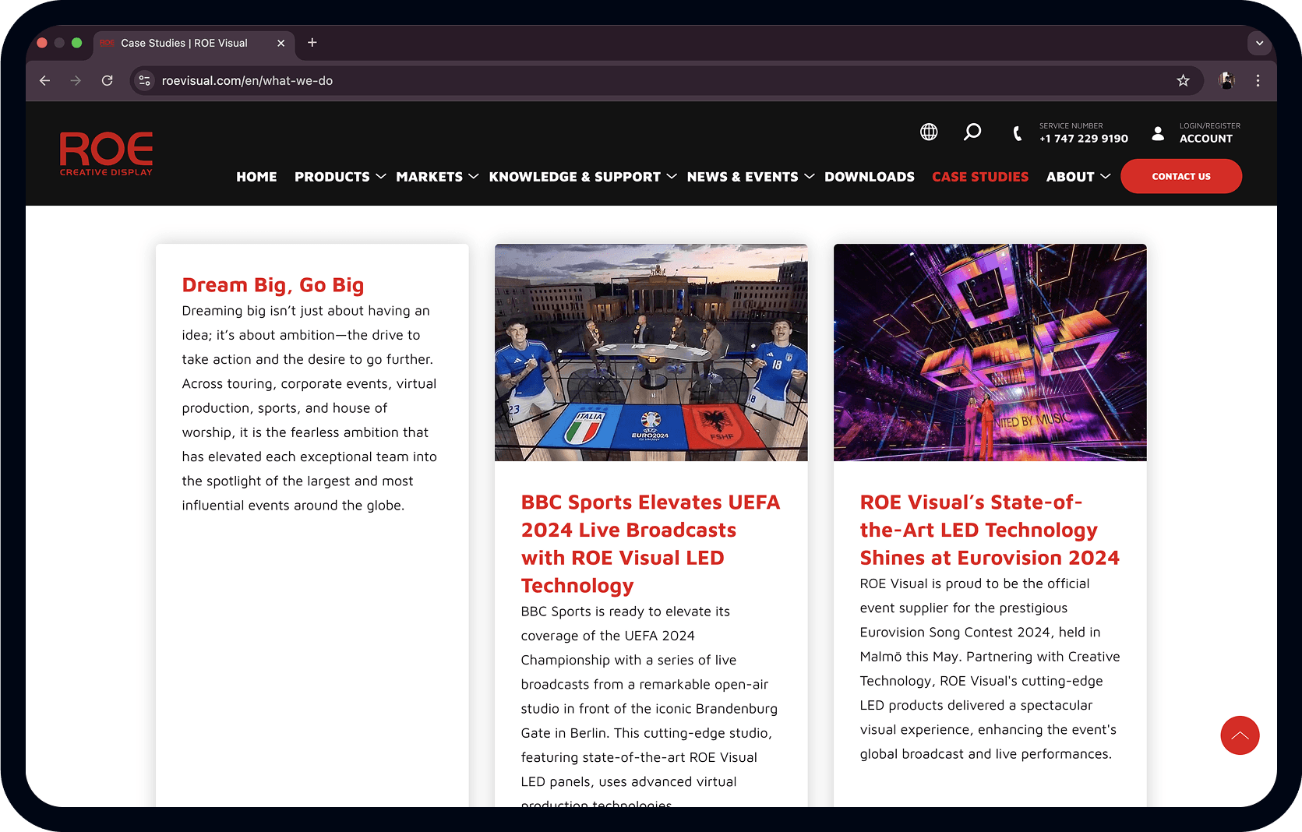
Task: Click the browser forward arrow
Action: [x=76, y=81]
